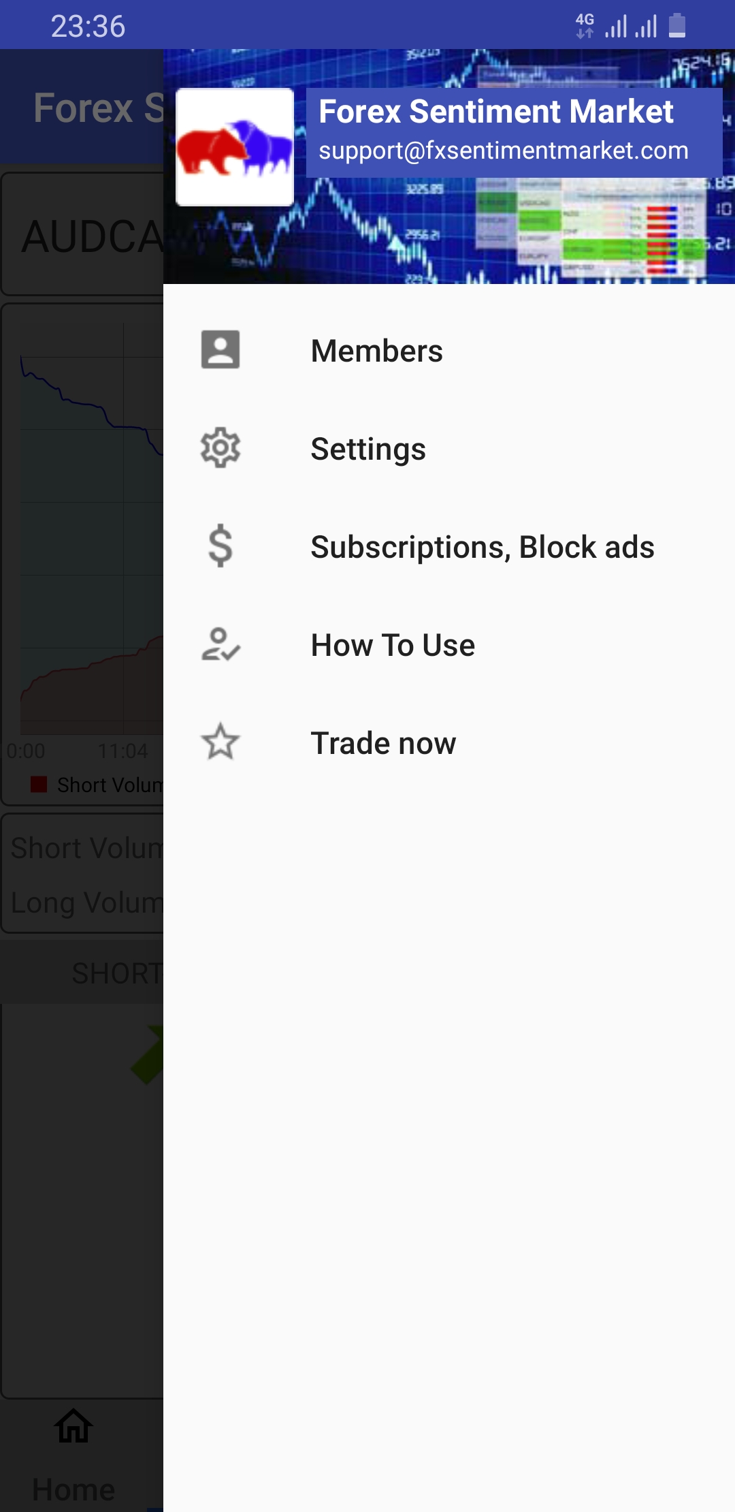735x1512 pixels.
Task: Tap the 4G signal indicator icon
Action: (585, 26)
